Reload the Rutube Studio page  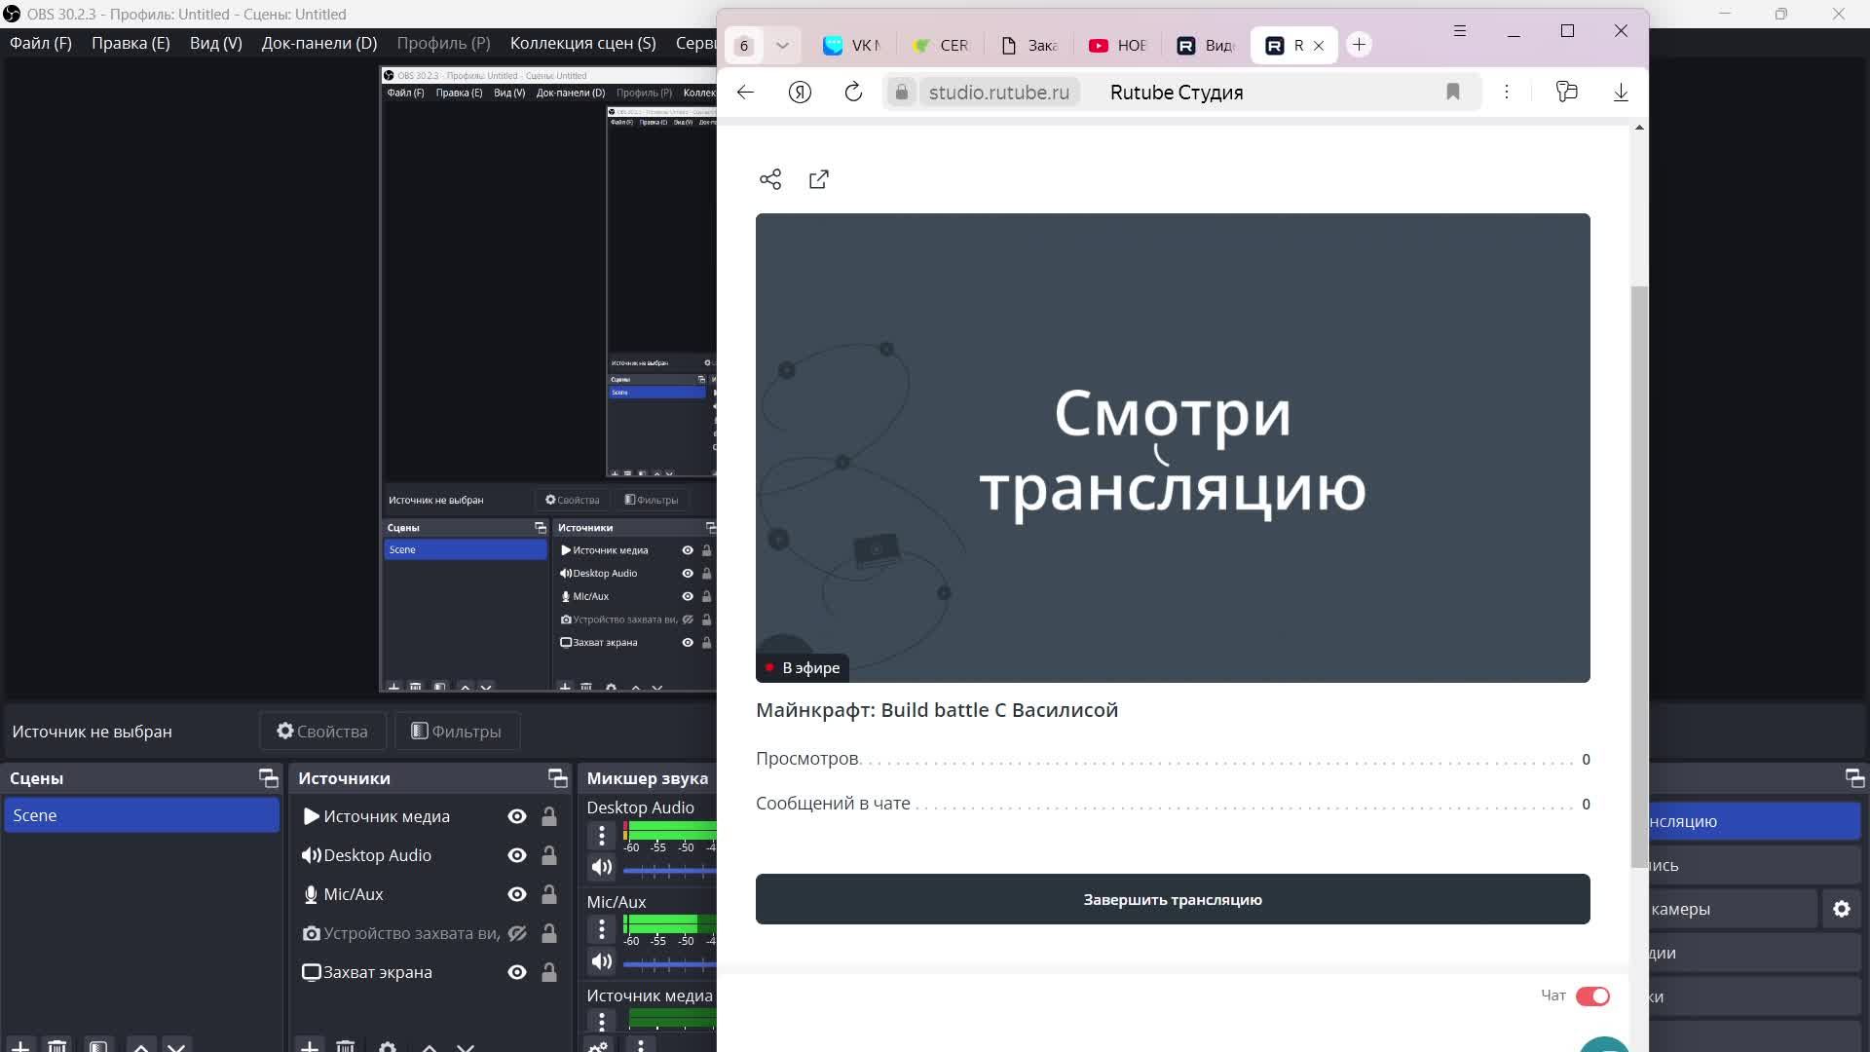point(853,93)
